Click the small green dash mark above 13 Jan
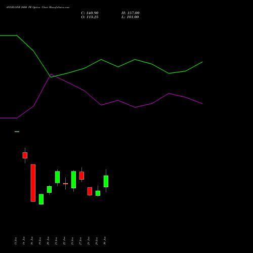253x253 pixels. (17, 132)
